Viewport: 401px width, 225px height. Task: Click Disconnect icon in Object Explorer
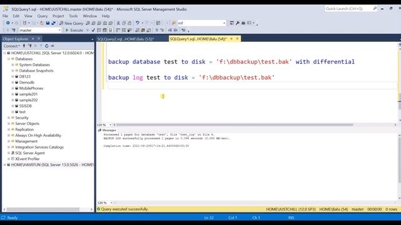[30, 46]
